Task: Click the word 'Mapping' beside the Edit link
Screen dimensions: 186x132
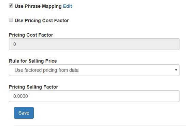Action: tap(52, 6)
